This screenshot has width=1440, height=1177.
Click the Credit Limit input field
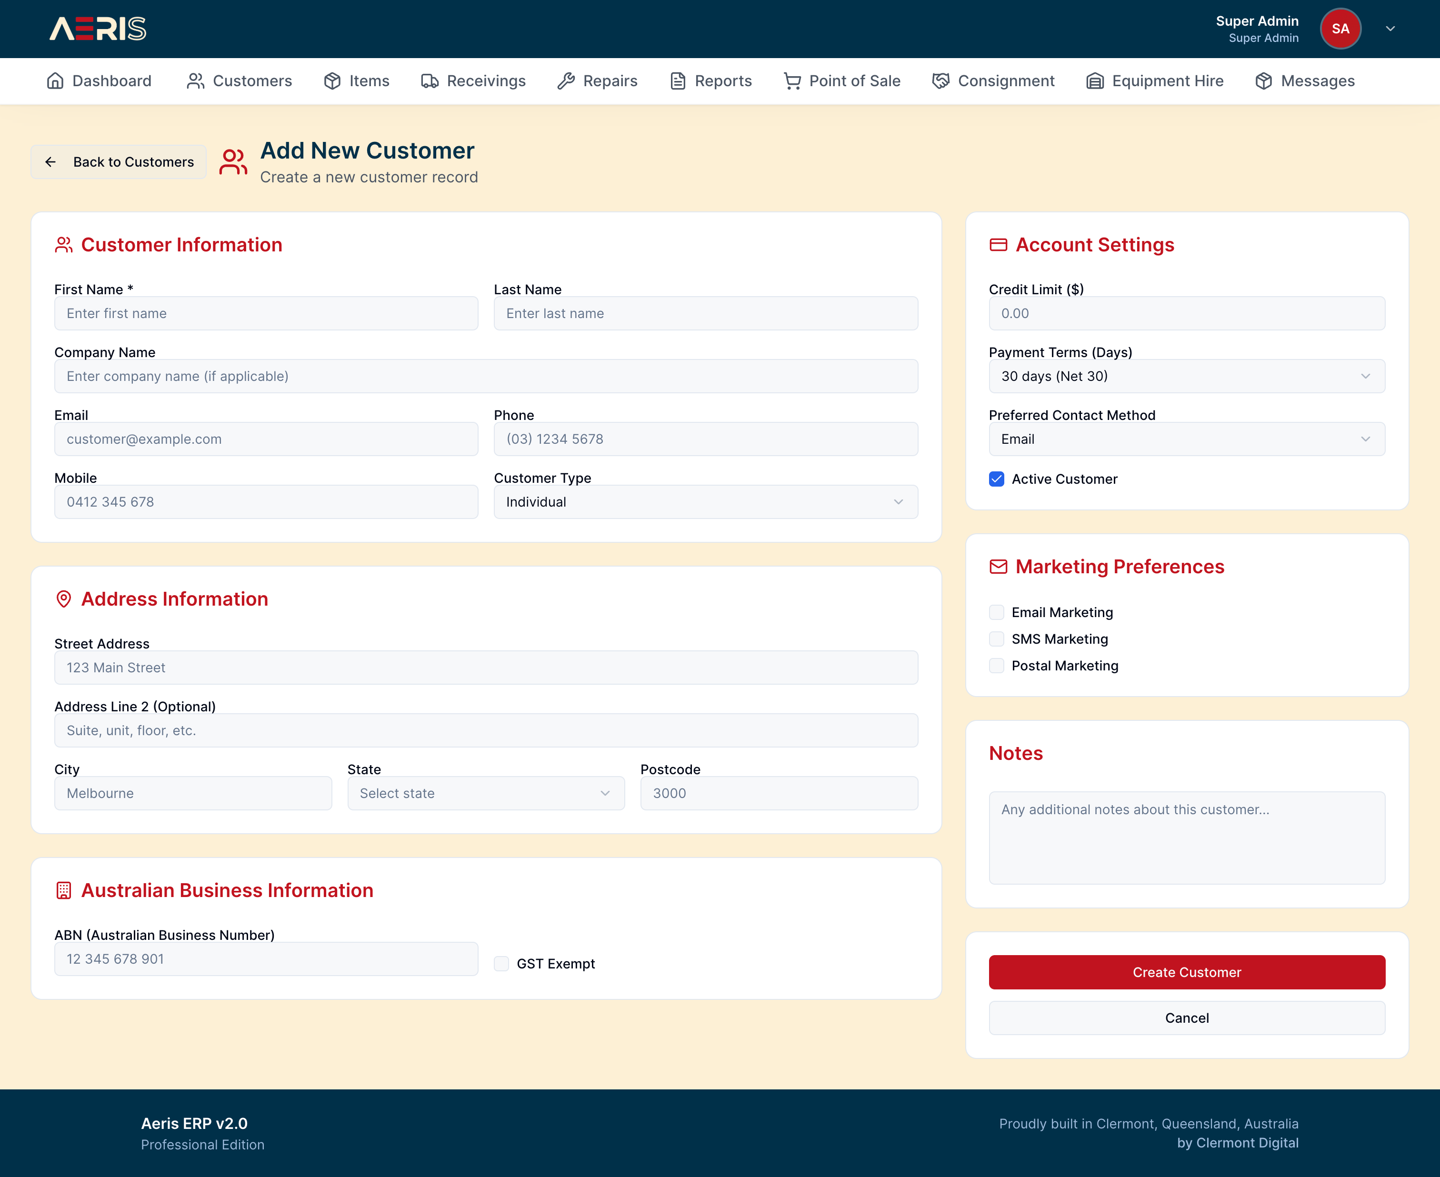1187,313
